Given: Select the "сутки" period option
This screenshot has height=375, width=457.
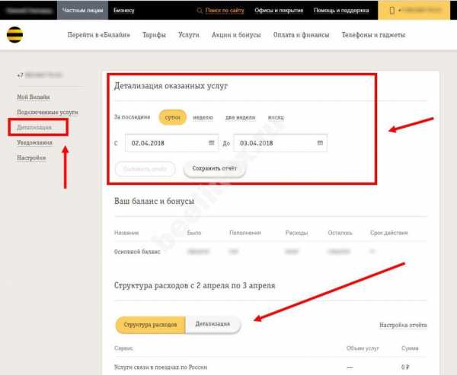Looking at the screenshot, I should [173, 118].
